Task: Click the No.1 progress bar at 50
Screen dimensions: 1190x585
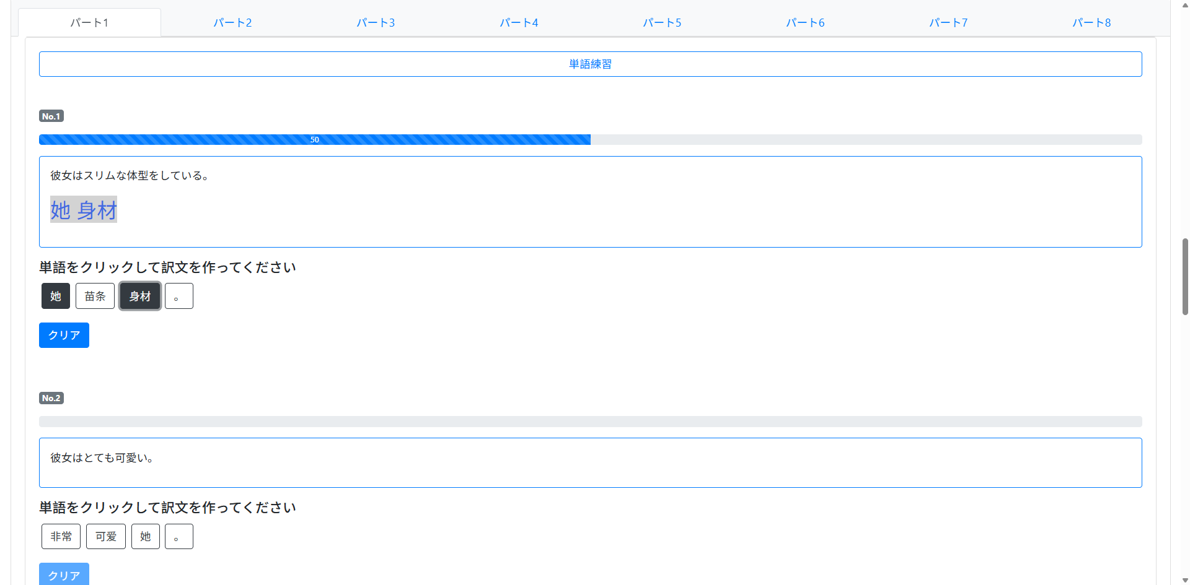Action: (315, 140)
